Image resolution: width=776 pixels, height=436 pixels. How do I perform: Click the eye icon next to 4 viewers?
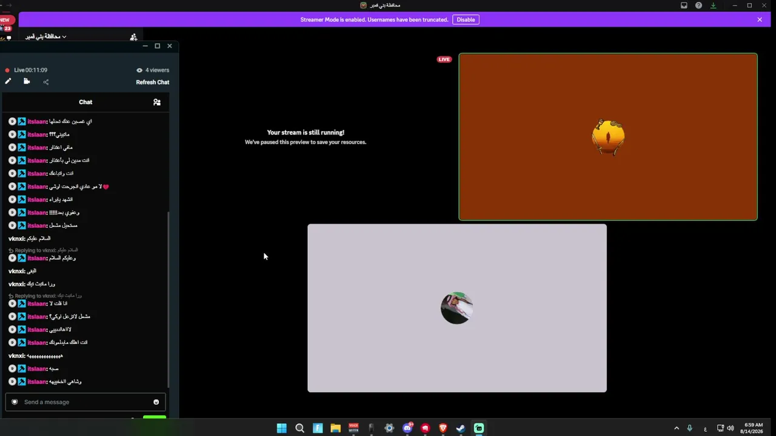point(139,70)
